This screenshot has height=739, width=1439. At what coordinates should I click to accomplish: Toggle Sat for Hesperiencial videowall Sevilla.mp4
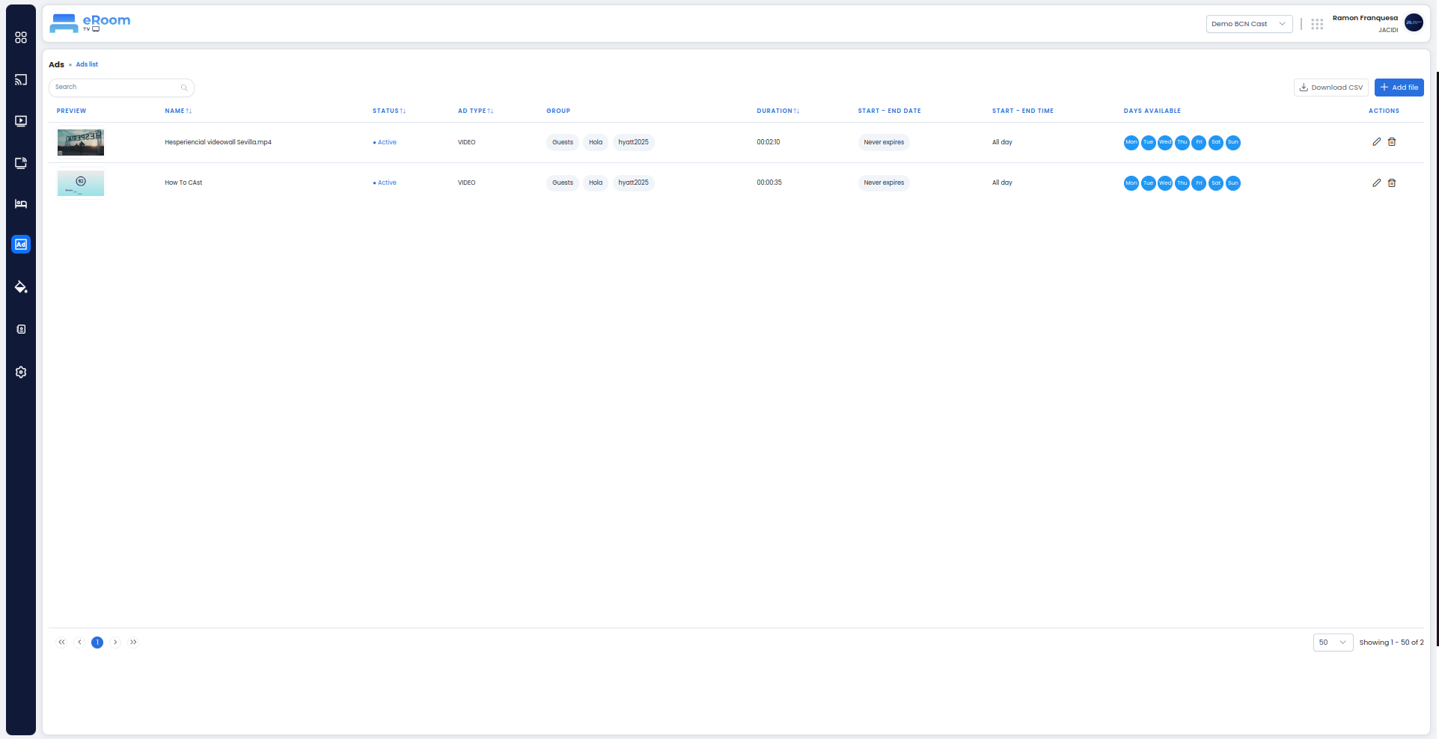tap(1216, 142)
